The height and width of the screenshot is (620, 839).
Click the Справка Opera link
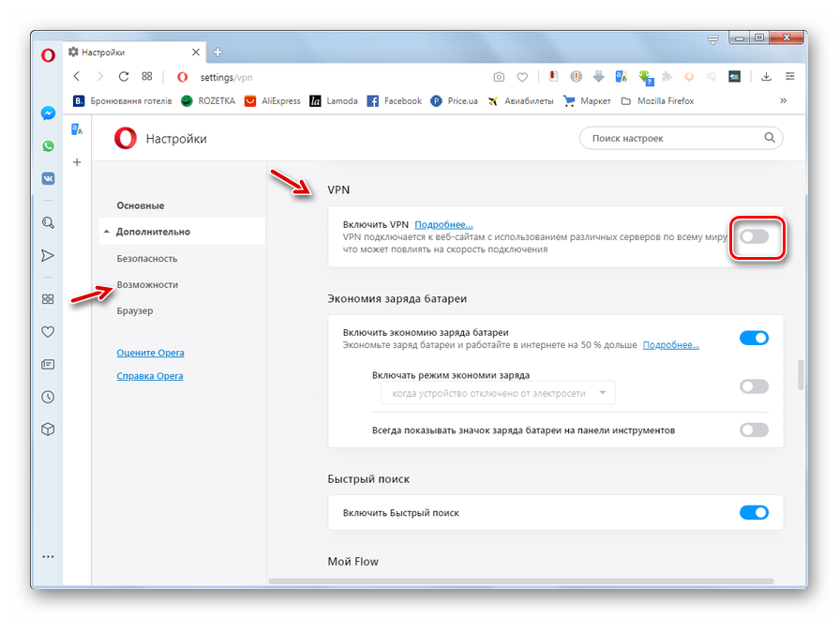[150, 376]
